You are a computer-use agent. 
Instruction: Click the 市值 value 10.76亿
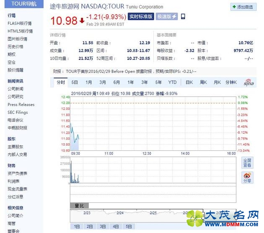pos(246,43)
